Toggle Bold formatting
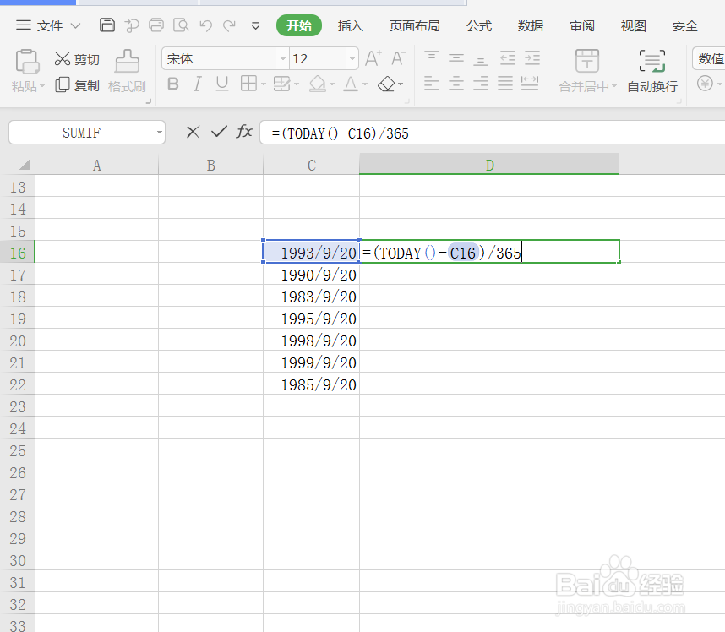The height and width of the screenshot is (632, 725). pyautogui.click(x=173, y=84)
